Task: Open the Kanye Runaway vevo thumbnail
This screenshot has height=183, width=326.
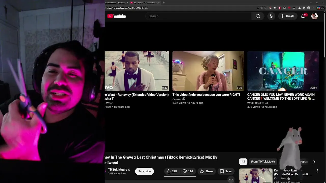Action: (x=137, y=71)
